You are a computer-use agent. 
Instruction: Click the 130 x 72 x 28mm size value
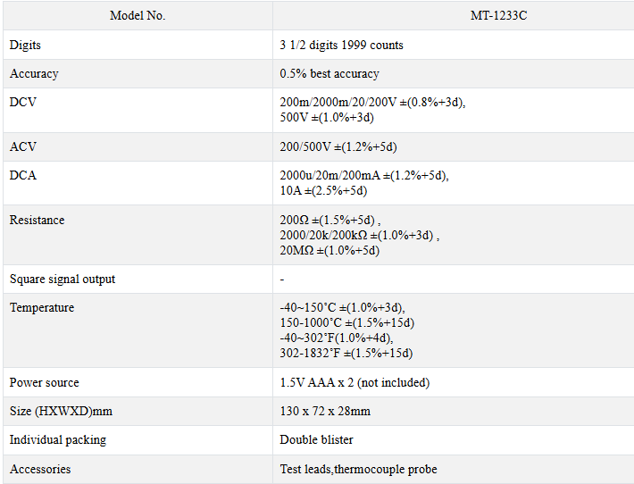tap(325, 411)
